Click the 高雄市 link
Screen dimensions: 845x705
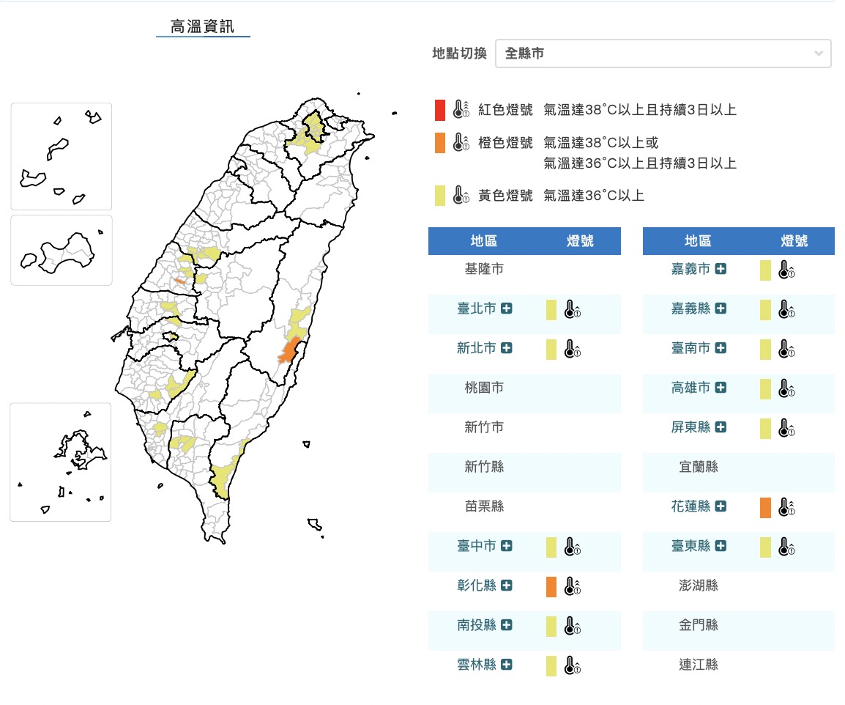point(690,387)
